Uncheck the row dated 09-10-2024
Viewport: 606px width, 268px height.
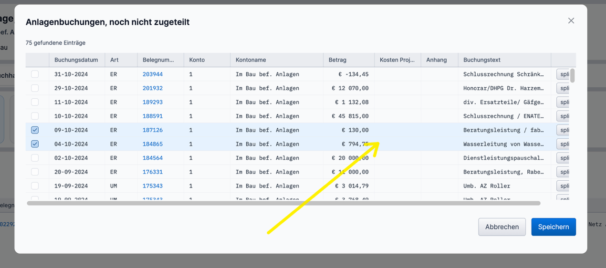(x=35, y=130)
